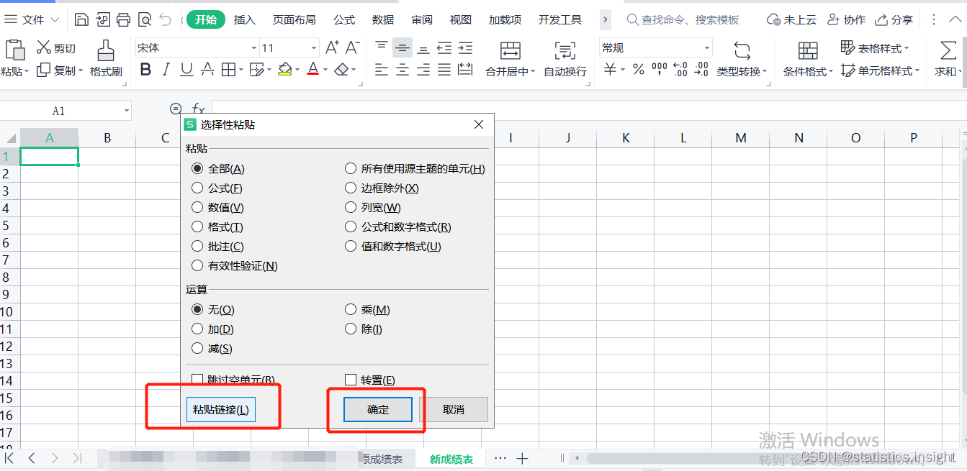967x471 pixels.
Task: Select 边框除外(X) paste option
Action: pos(382,188)
